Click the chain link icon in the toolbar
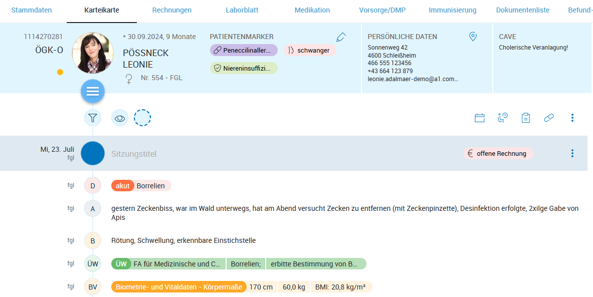Viewport: 593px width, 297px height. point(549,118)
